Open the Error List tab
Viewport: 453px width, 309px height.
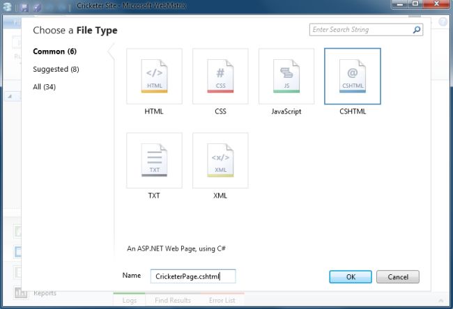pyautogui.click(x=222, y=301)
